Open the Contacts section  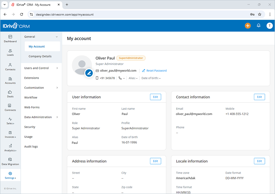(x=10, y=67)
